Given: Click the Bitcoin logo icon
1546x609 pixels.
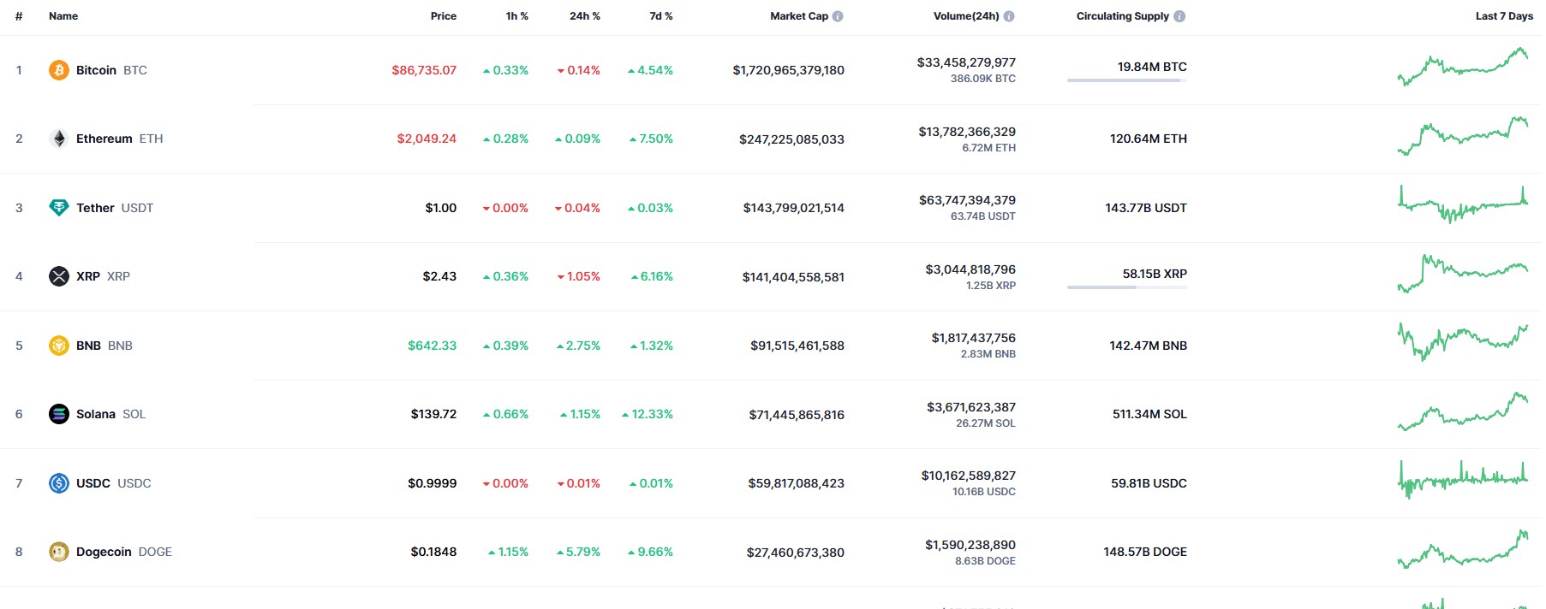Looking at the screenshot, I should point(59,70).
